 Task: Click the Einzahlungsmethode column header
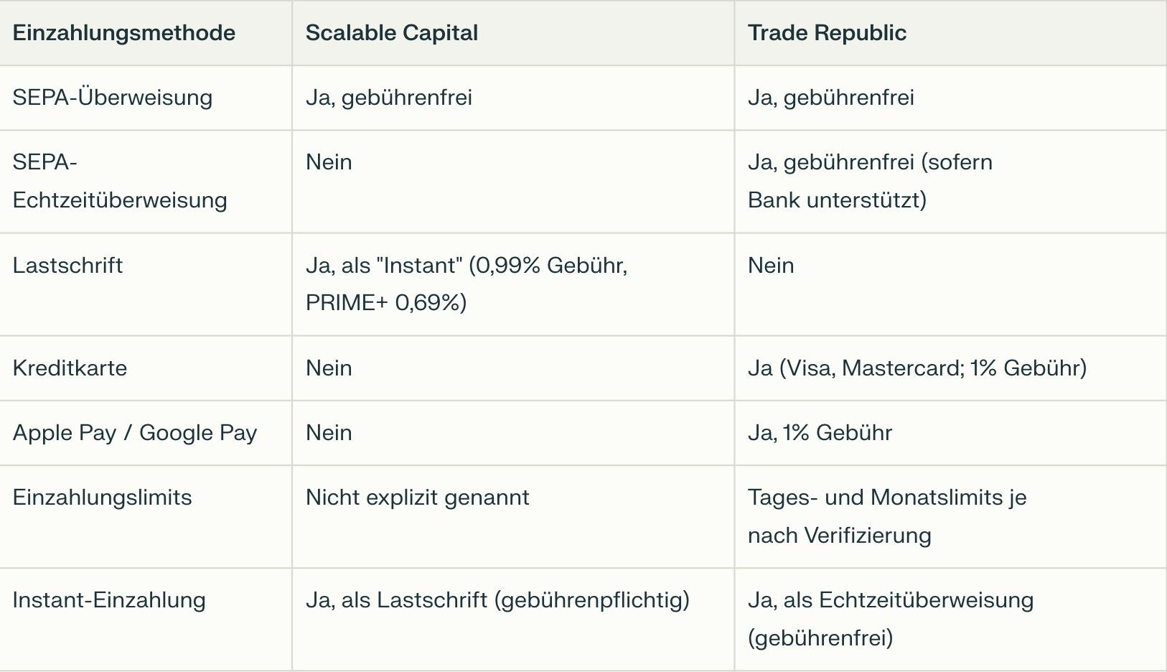(x=124, y=33)
